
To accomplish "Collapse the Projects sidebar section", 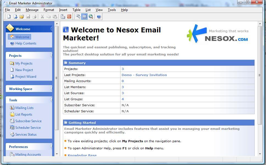I will coord(52,55).
